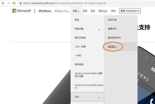Open the 面向企业 nav item
The width and height of the screenshot is (155, 104).
coord(103,11)
